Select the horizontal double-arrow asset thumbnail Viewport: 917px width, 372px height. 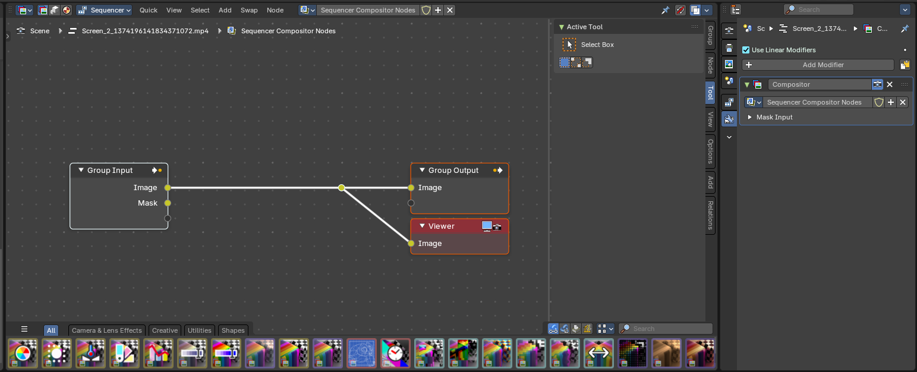pos(598,354)
